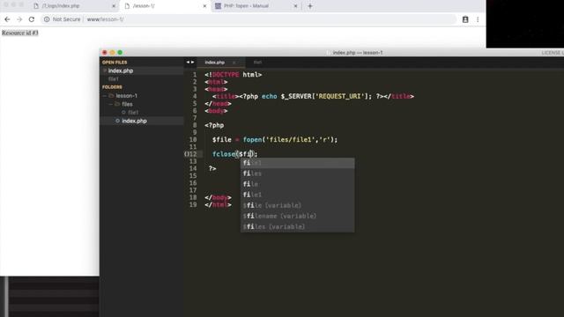The height and width of the screenshot is (317, 564).
Task: Open file1 inside the files folder
Action: [133, 113]
